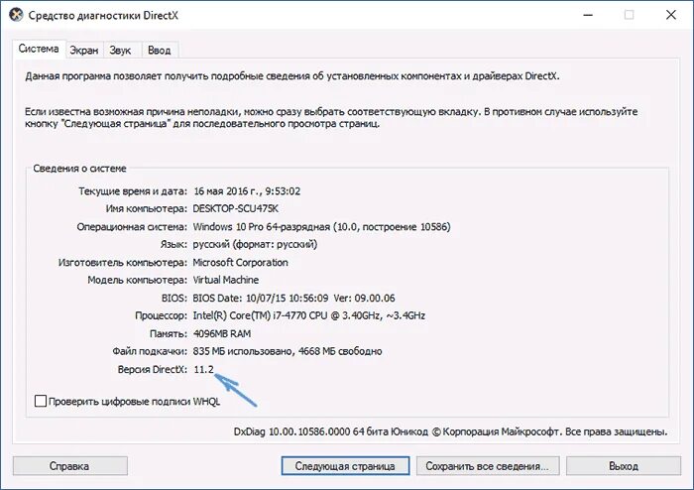This screenshot has width=694, height=490.
Task: Click the Выход button
Action: click(624, 466)
